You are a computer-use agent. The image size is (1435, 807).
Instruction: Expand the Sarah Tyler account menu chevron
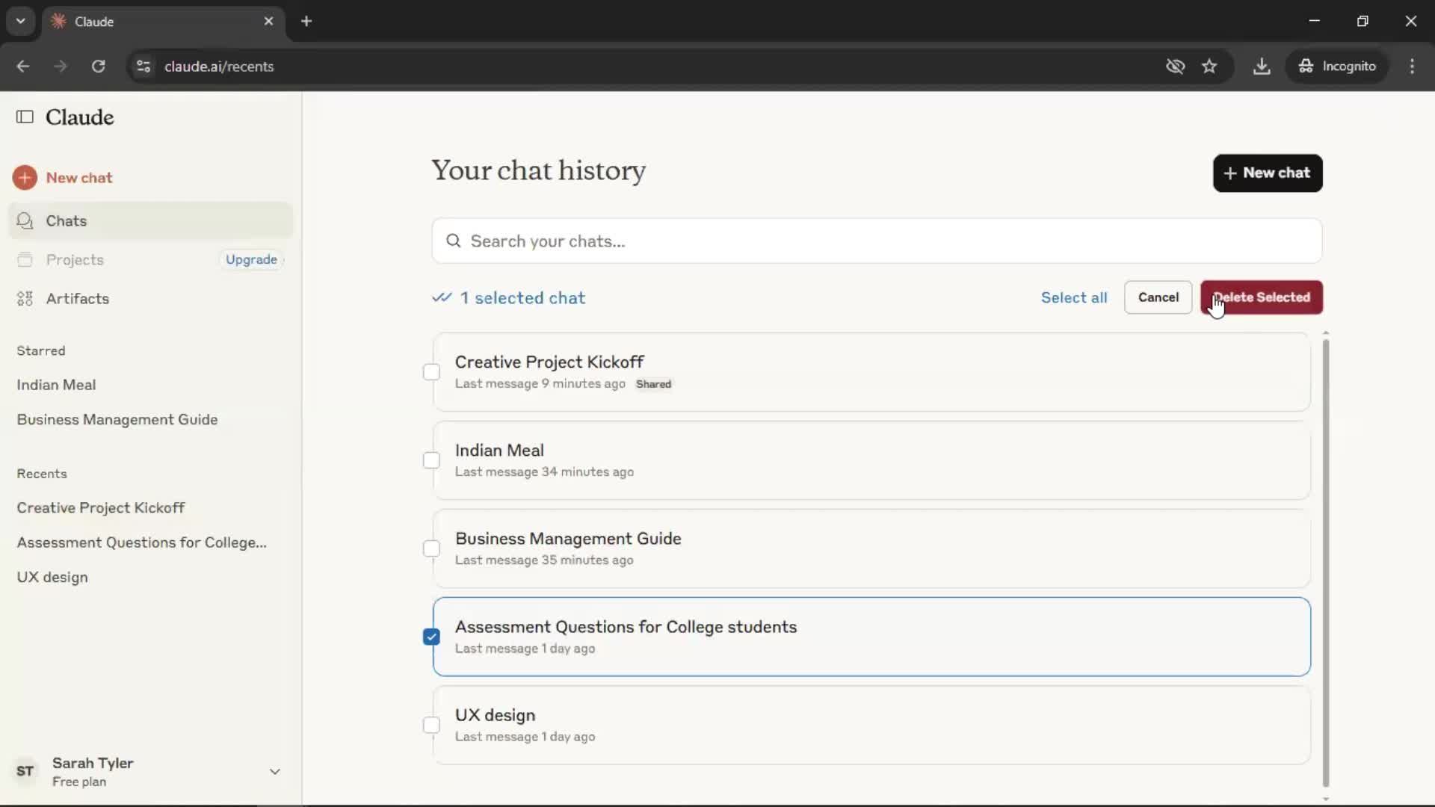[x=274, y=771]
